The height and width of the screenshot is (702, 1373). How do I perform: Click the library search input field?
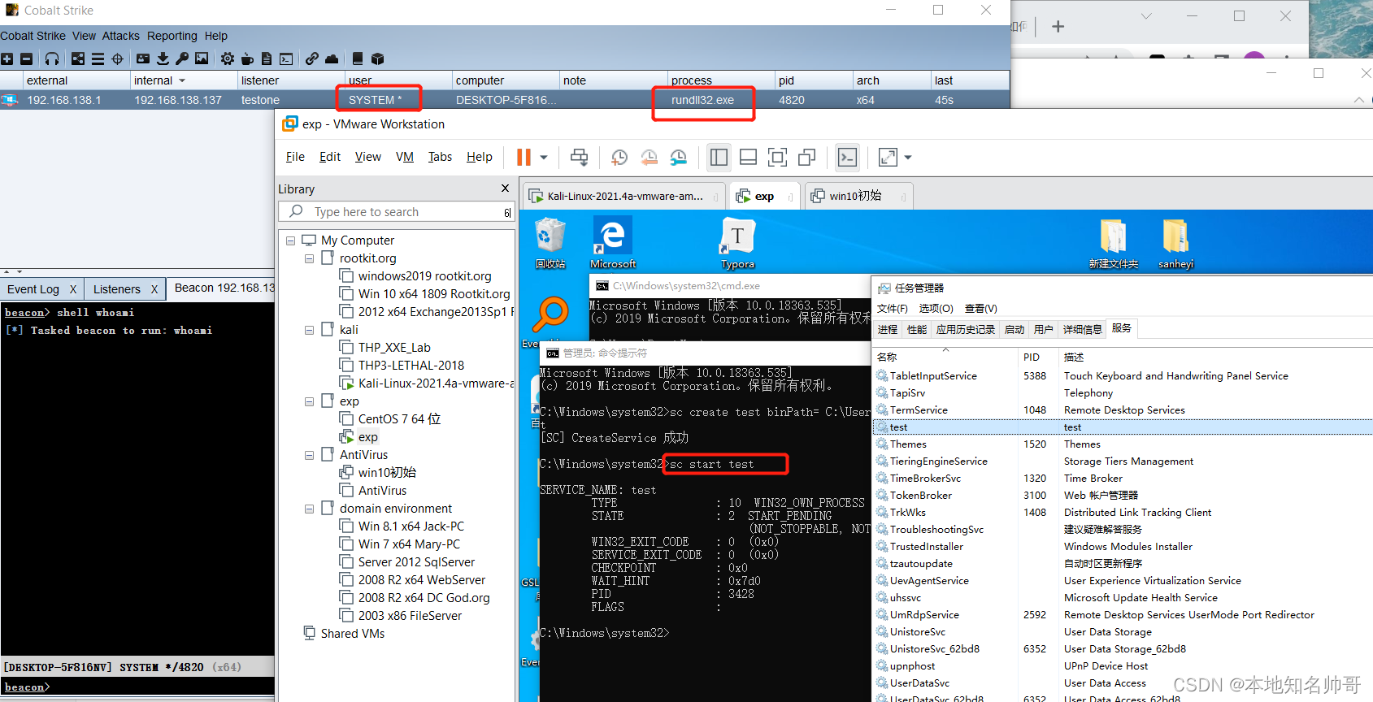397,212
